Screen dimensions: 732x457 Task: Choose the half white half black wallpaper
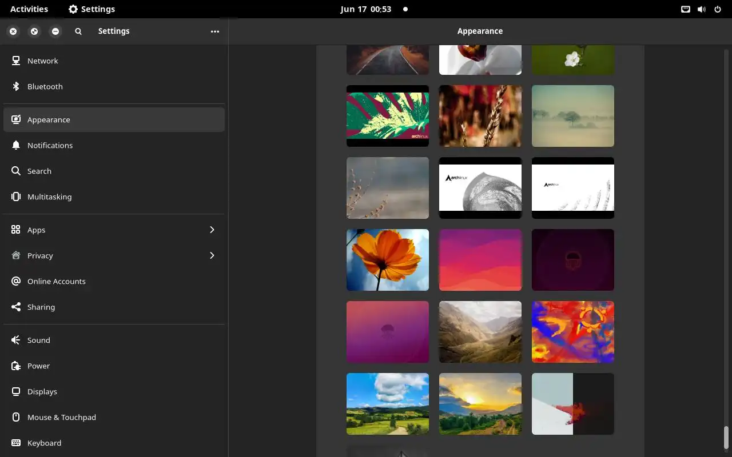click(573, 404)
